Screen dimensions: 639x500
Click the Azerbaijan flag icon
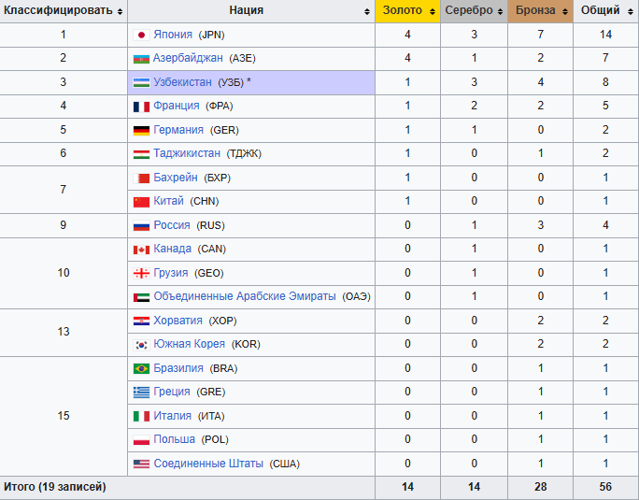point(142,58)
